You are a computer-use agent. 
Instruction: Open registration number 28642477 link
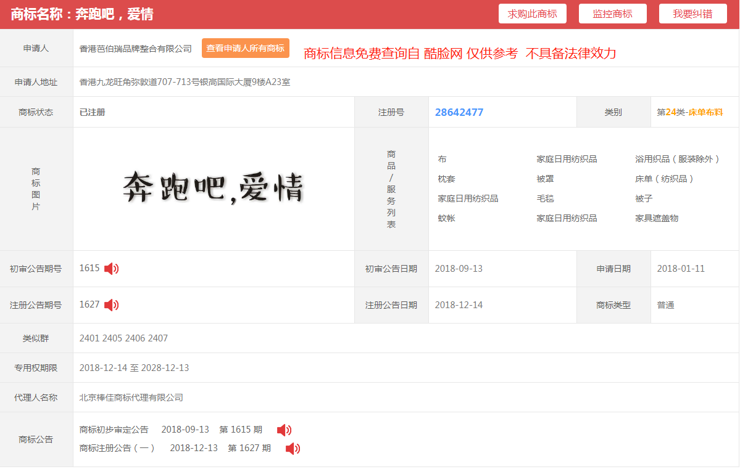pyautogui.click(x=459, y=112)
